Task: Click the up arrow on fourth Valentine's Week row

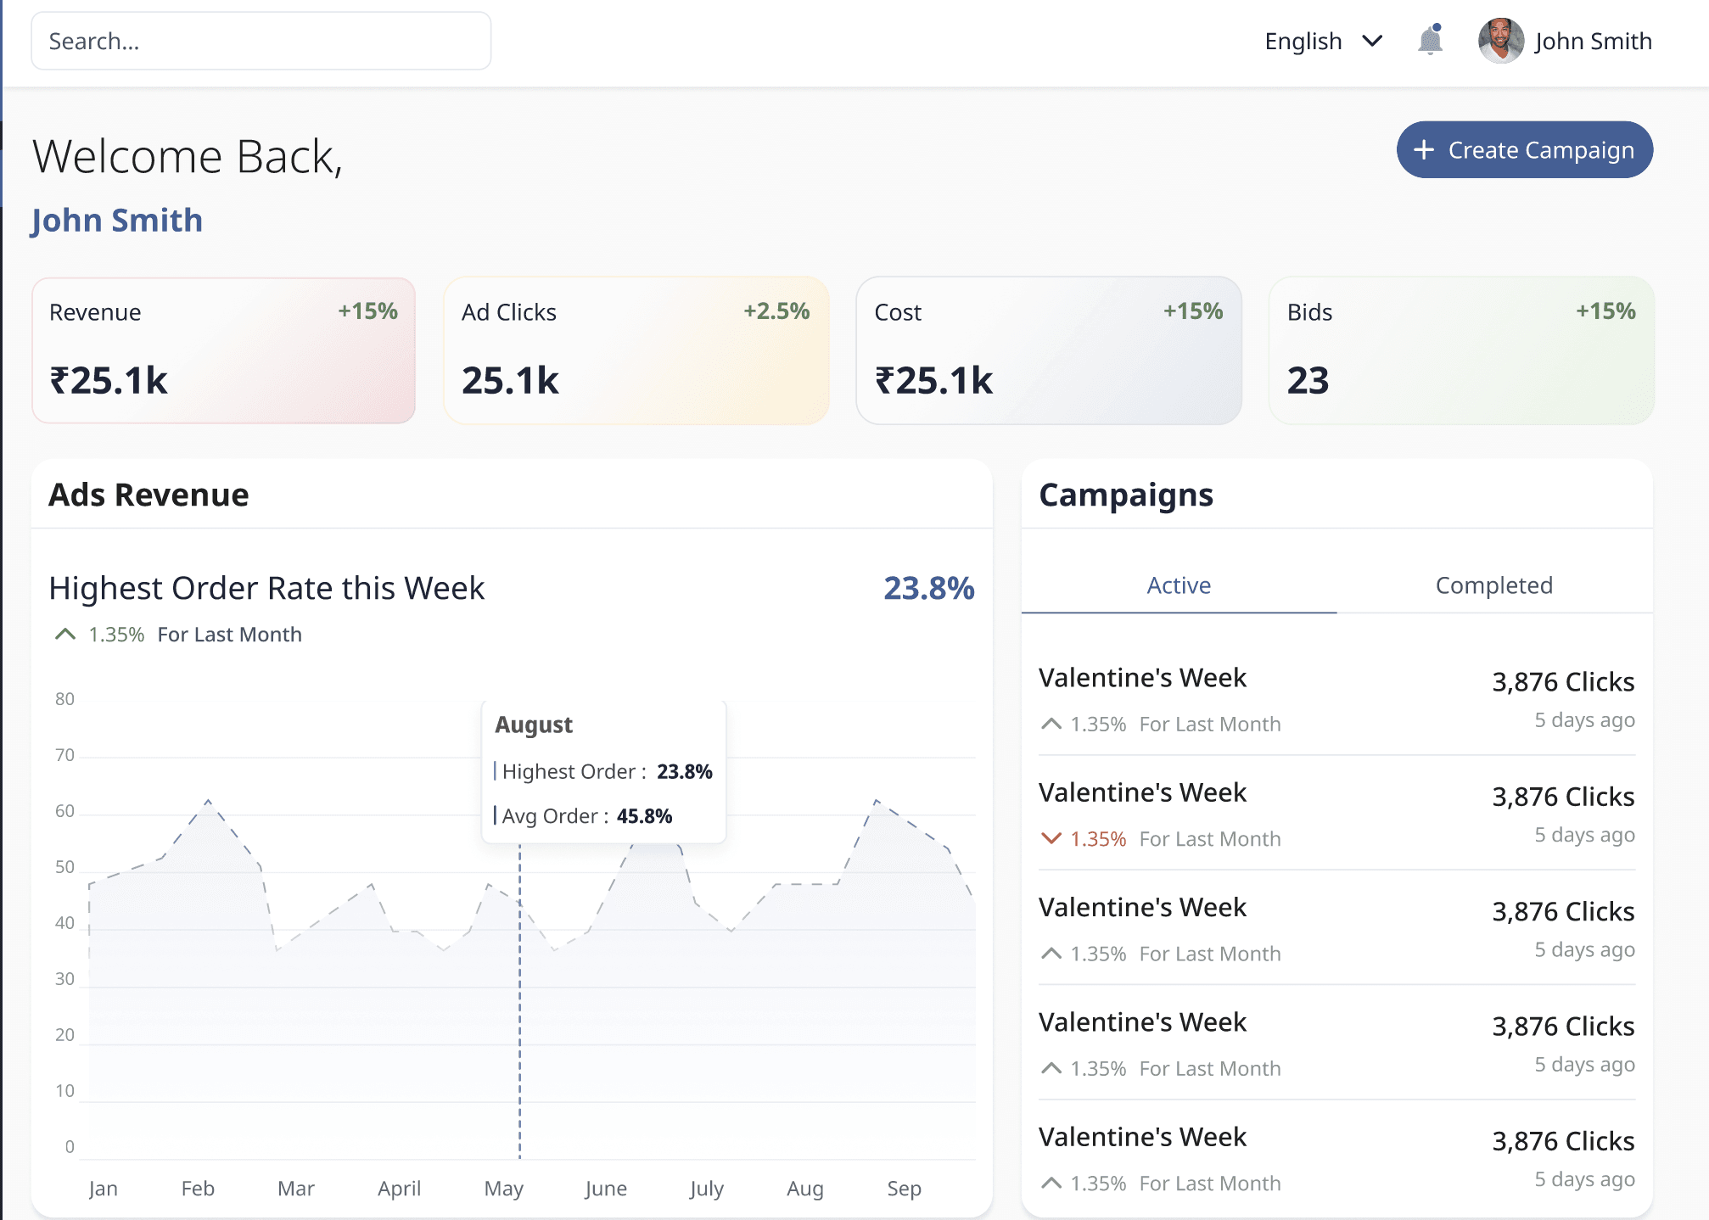Action: point(1052,1067)
